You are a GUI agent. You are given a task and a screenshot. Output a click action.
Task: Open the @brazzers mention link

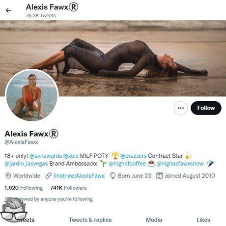[x=133, y=156]
